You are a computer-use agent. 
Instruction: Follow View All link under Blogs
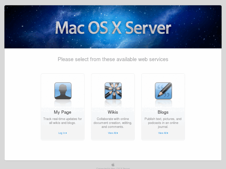pos(162,133)
